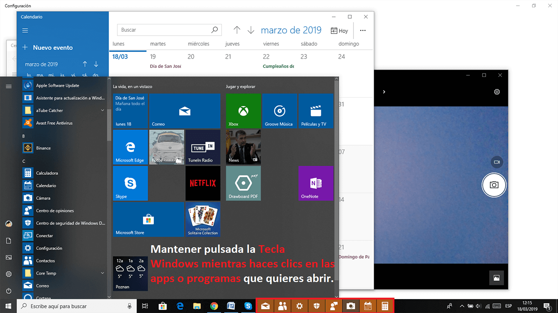Open Configuración from the app list
Viewport: 558px width, 313px height.
pos(64,248)
